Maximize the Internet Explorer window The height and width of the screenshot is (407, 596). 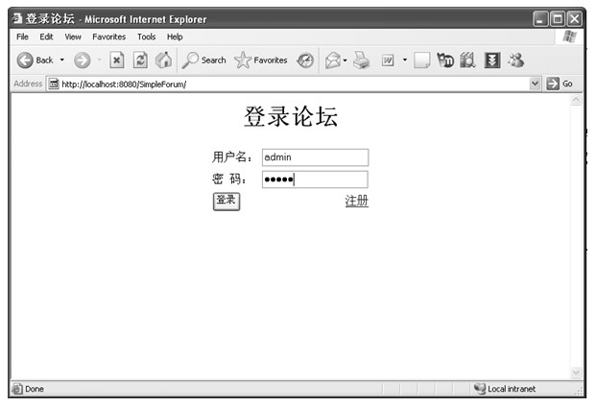(x=558, y=18)
